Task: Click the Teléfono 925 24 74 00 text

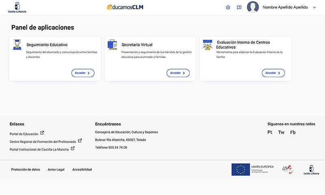Action: click(111, 147)
